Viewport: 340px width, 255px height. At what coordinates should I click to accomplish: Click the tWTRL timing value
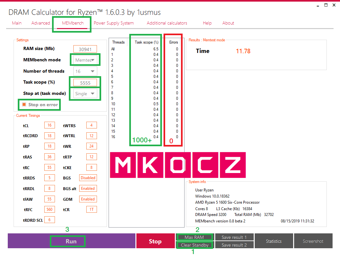(x=91, y=136)
